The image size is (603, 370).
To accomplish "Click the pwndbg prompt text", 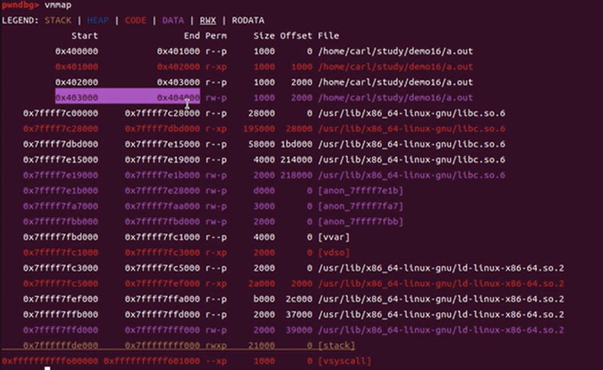I will (20, 5).
